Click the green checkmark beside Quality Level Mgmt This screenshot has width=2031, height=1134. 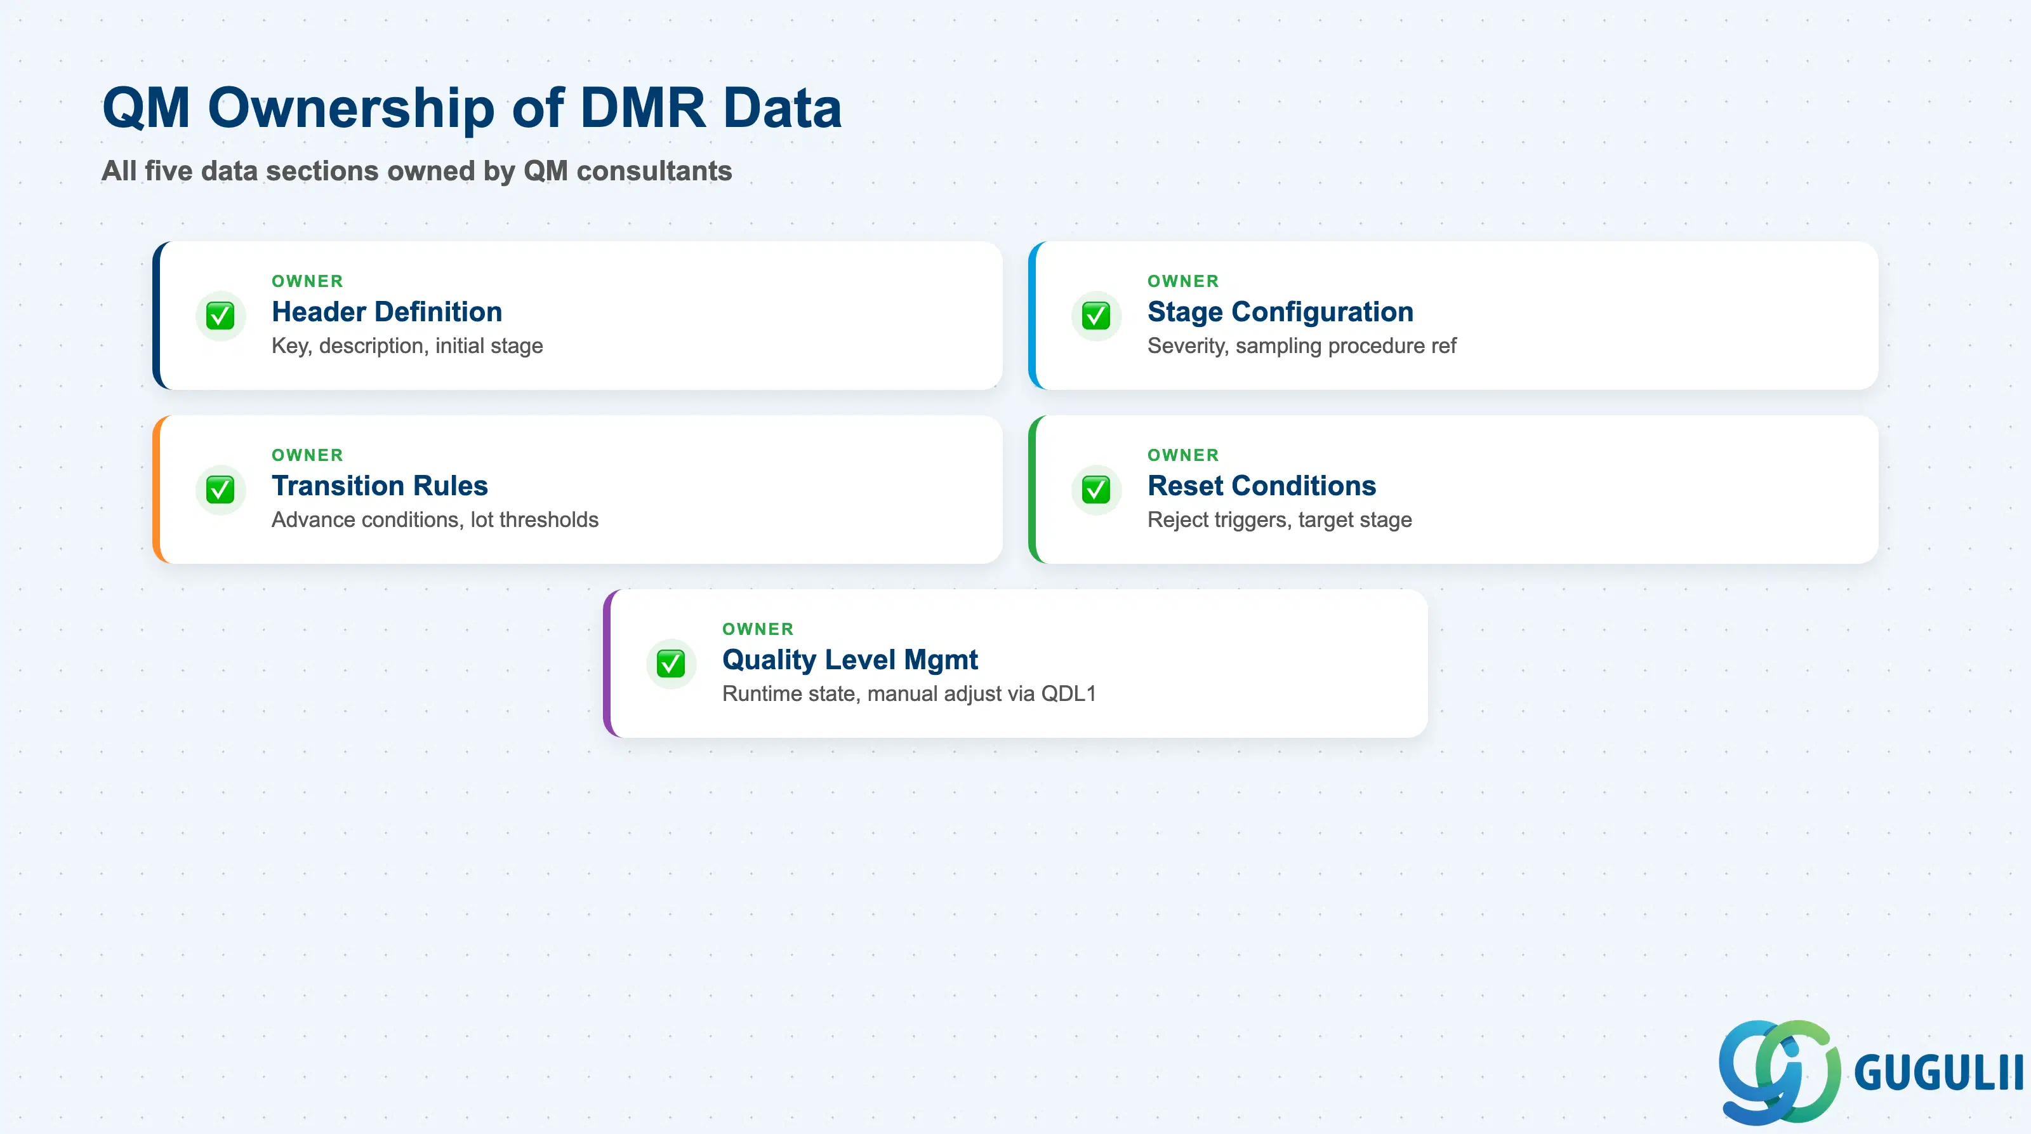click(671, 664)
